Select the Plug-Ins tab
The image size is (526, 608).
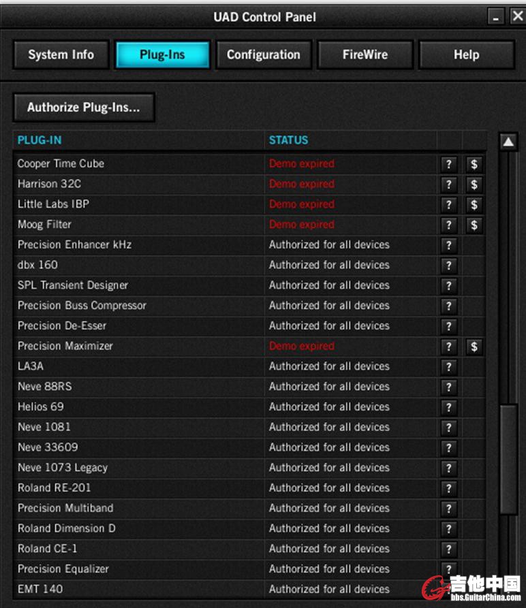click(163, 54)
